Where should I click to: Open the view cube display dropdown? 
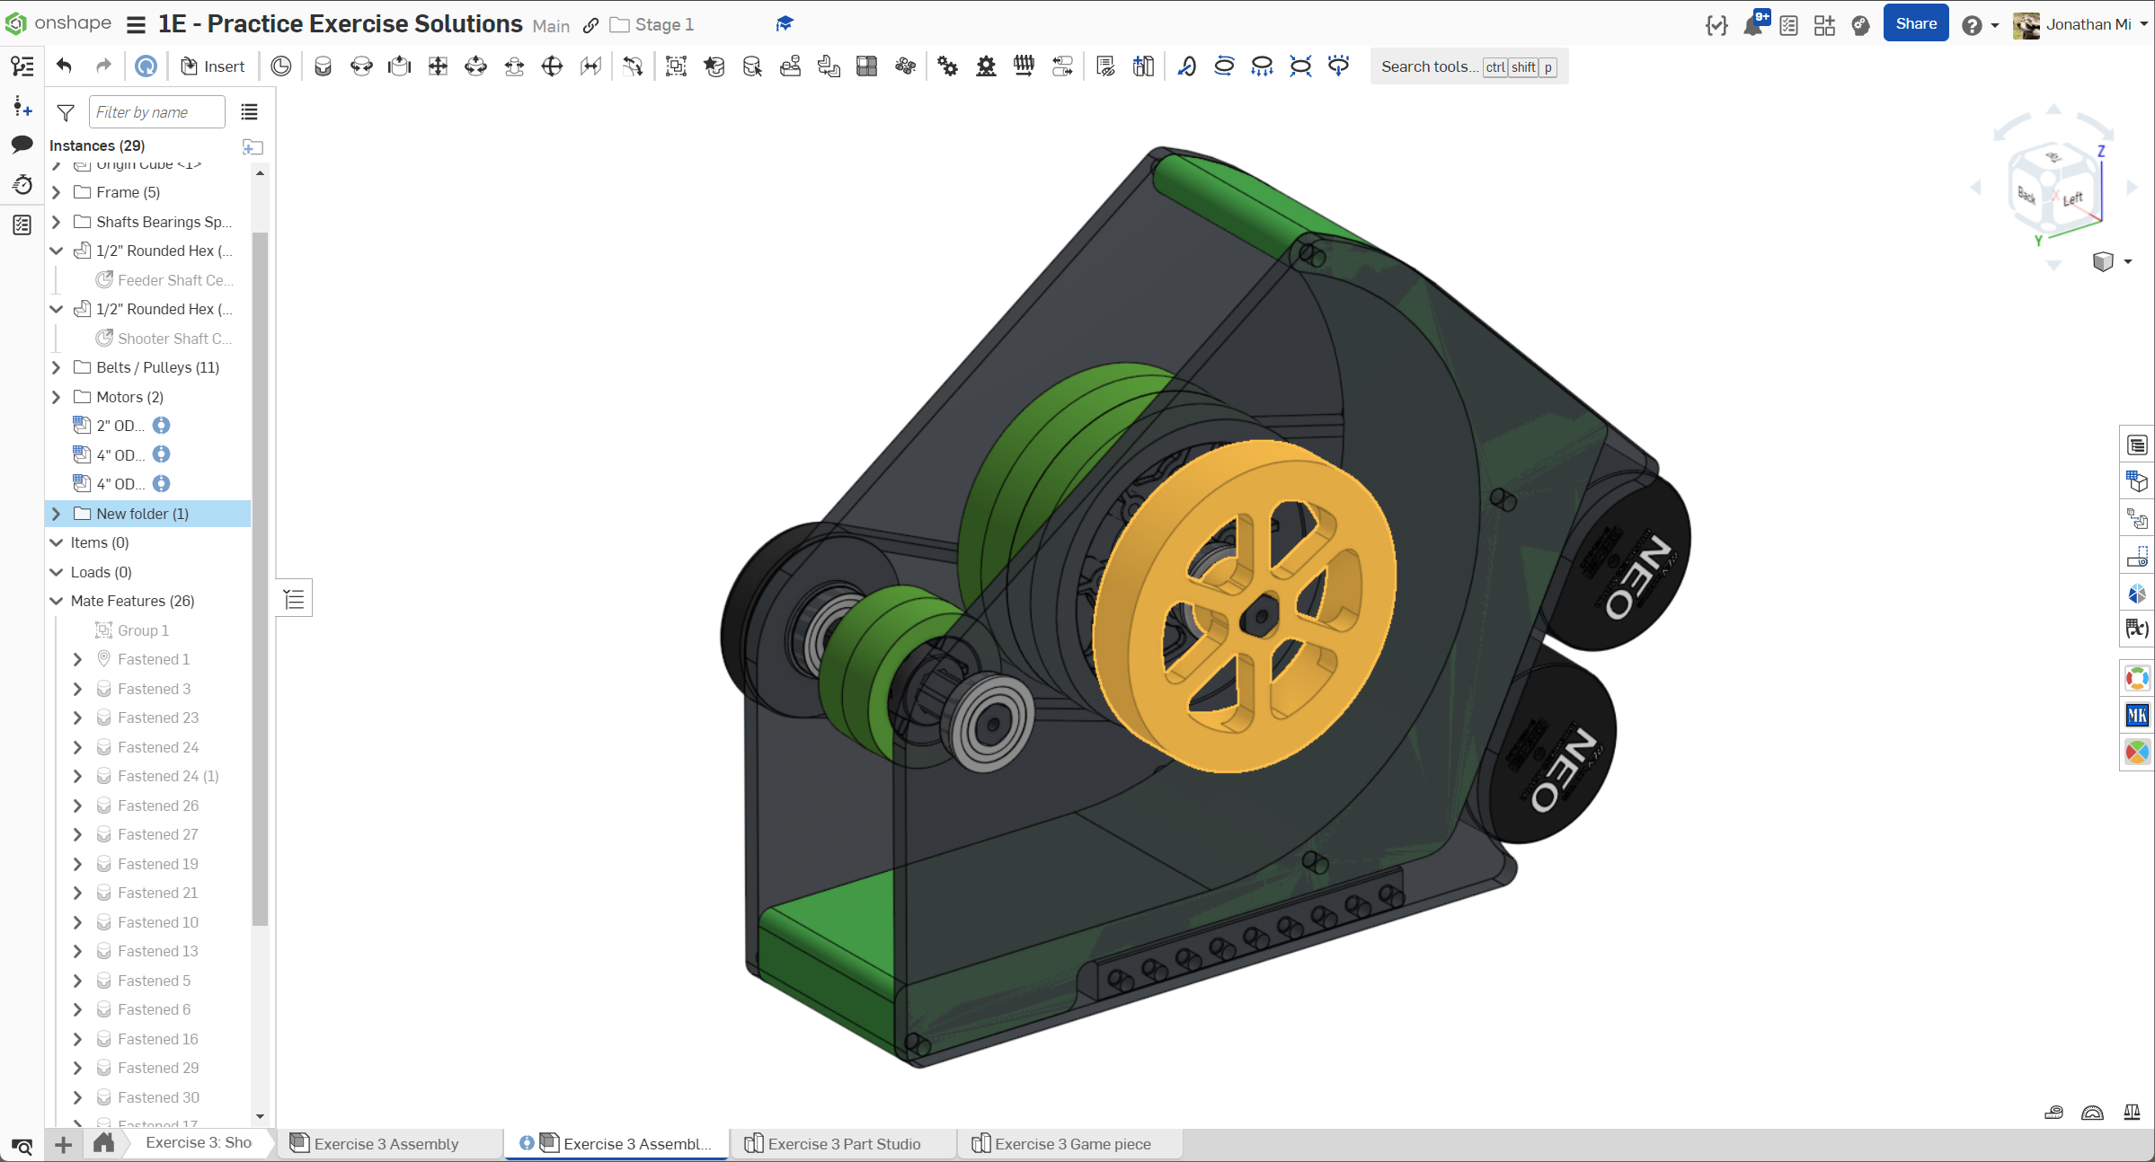click(x=2127, y=261)
